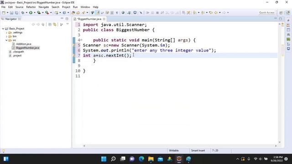The image size is (292, 164).
Task: Click the green Run button icon
Action: pyautogui.click(x=31, y=13)
